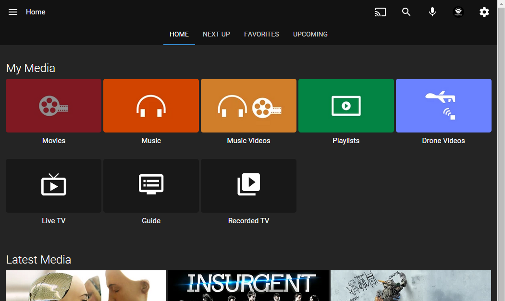Open the Recorded TV tile
505x301 pixels.
coord(248,185)
